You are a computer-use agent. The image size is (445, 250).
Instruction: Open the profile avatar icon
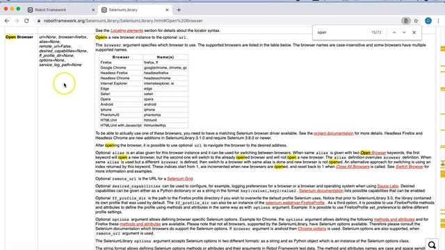428,21
